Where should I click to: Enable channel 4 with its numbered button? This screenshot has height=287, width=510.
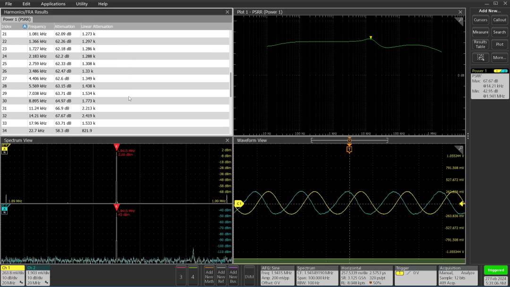(x=193, y=276)
